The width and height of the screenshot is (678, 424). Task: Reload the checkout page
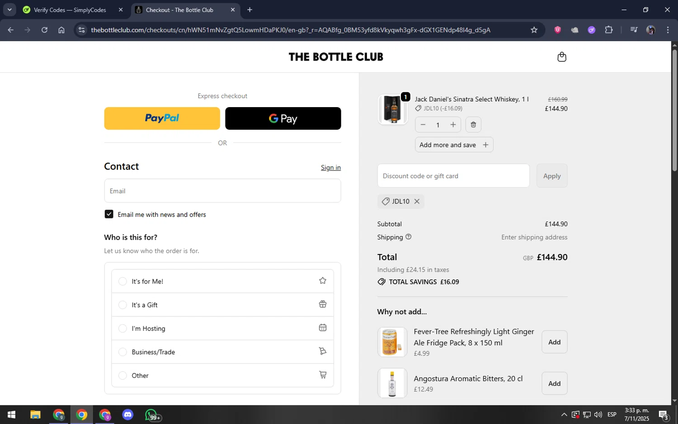click(44, 30)
